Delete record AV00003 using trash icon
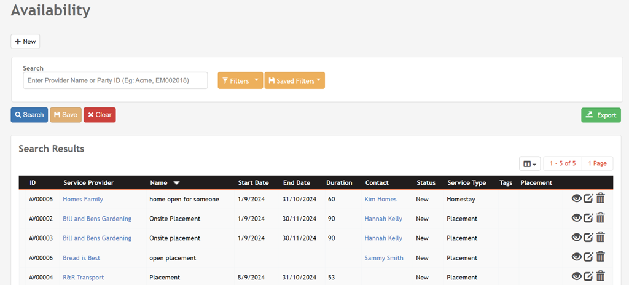Viewport: 629px width, 285px height. pos(600,237)
